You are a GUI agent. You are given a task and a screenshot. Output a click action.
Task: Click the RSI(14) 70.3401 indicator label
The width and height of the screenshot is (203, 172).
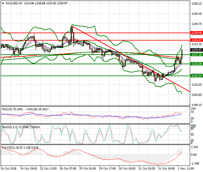12,109
